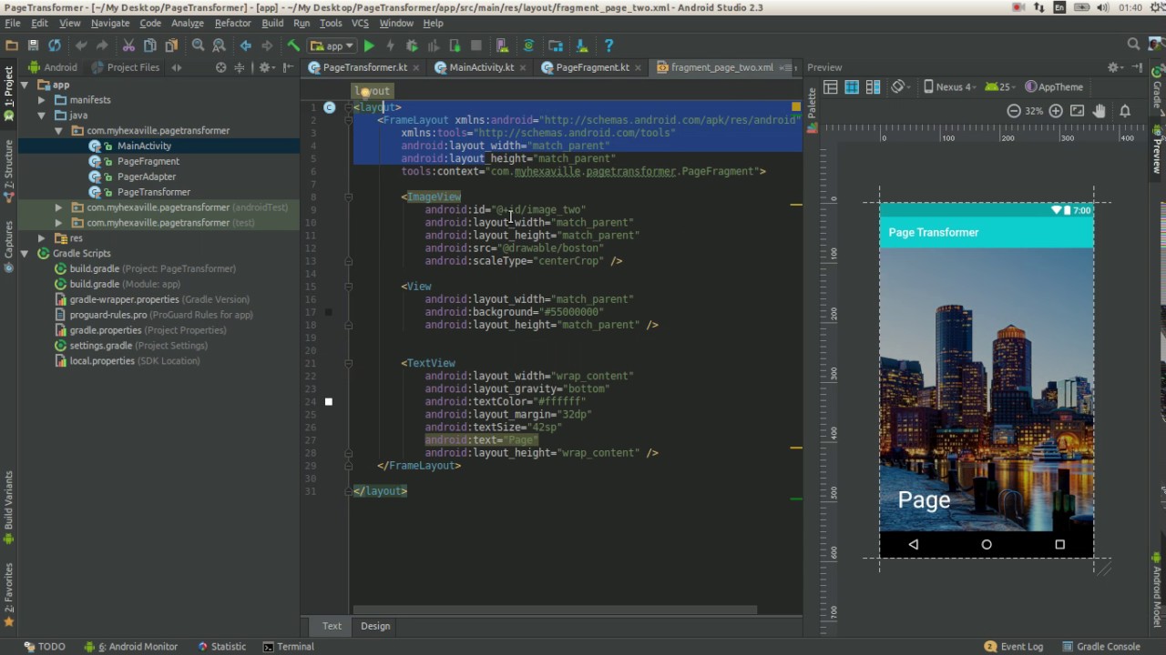Click the Find magnifier icon
The image size is (1166, 655).
pyautogui.click(x=198, y=45)
